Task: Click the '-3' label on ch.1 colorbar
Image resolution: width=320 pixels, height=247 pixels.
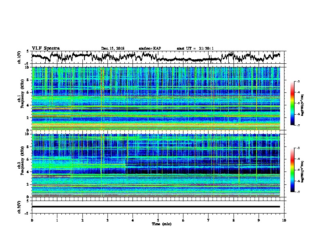Action: coord(298,81)
